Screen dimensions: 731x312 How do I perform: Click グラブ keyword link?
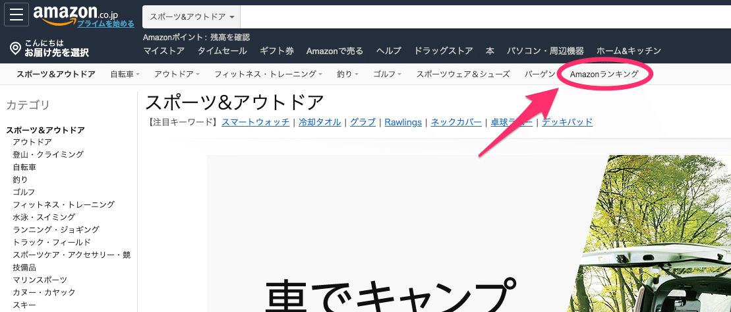[x=363, y=122]
